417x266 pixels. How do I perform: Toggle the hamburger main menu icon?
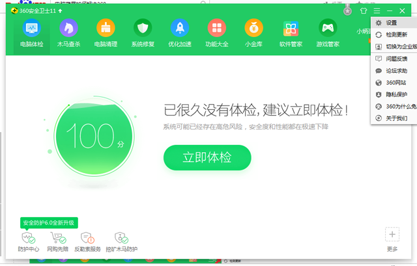[x=377, y=10]
